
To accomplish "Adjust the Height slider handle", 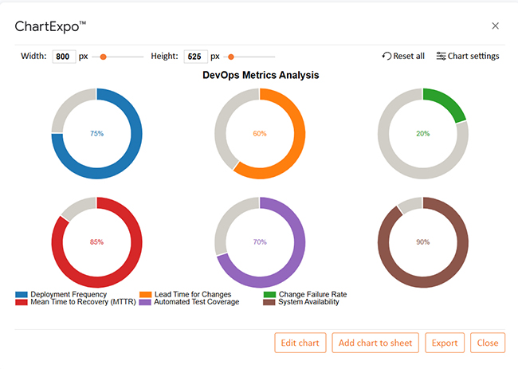I will tap(231, 57).
